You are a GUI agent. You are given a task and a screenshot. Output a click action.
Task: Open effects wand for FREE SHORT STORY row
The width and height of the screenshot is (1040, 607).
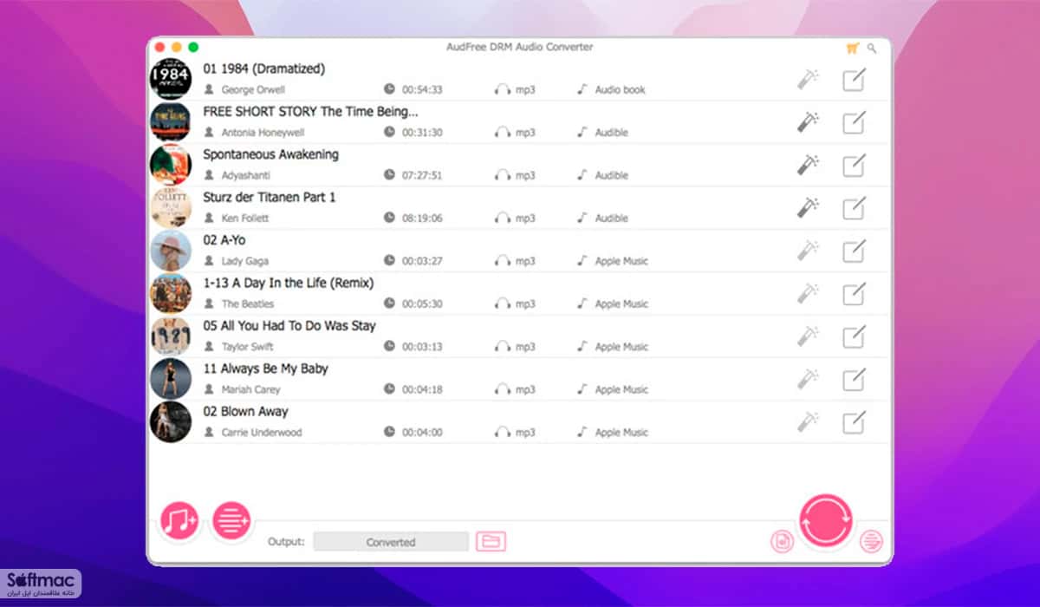[808, 122]
